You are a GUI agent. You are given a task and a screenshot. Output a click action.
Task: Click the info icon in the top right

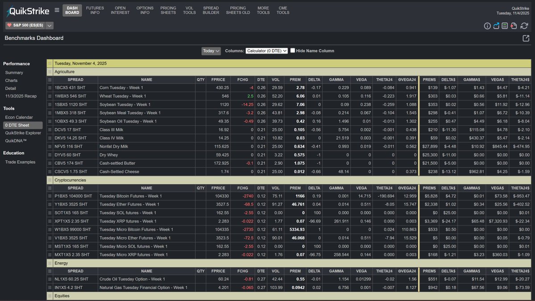point(487,26)
